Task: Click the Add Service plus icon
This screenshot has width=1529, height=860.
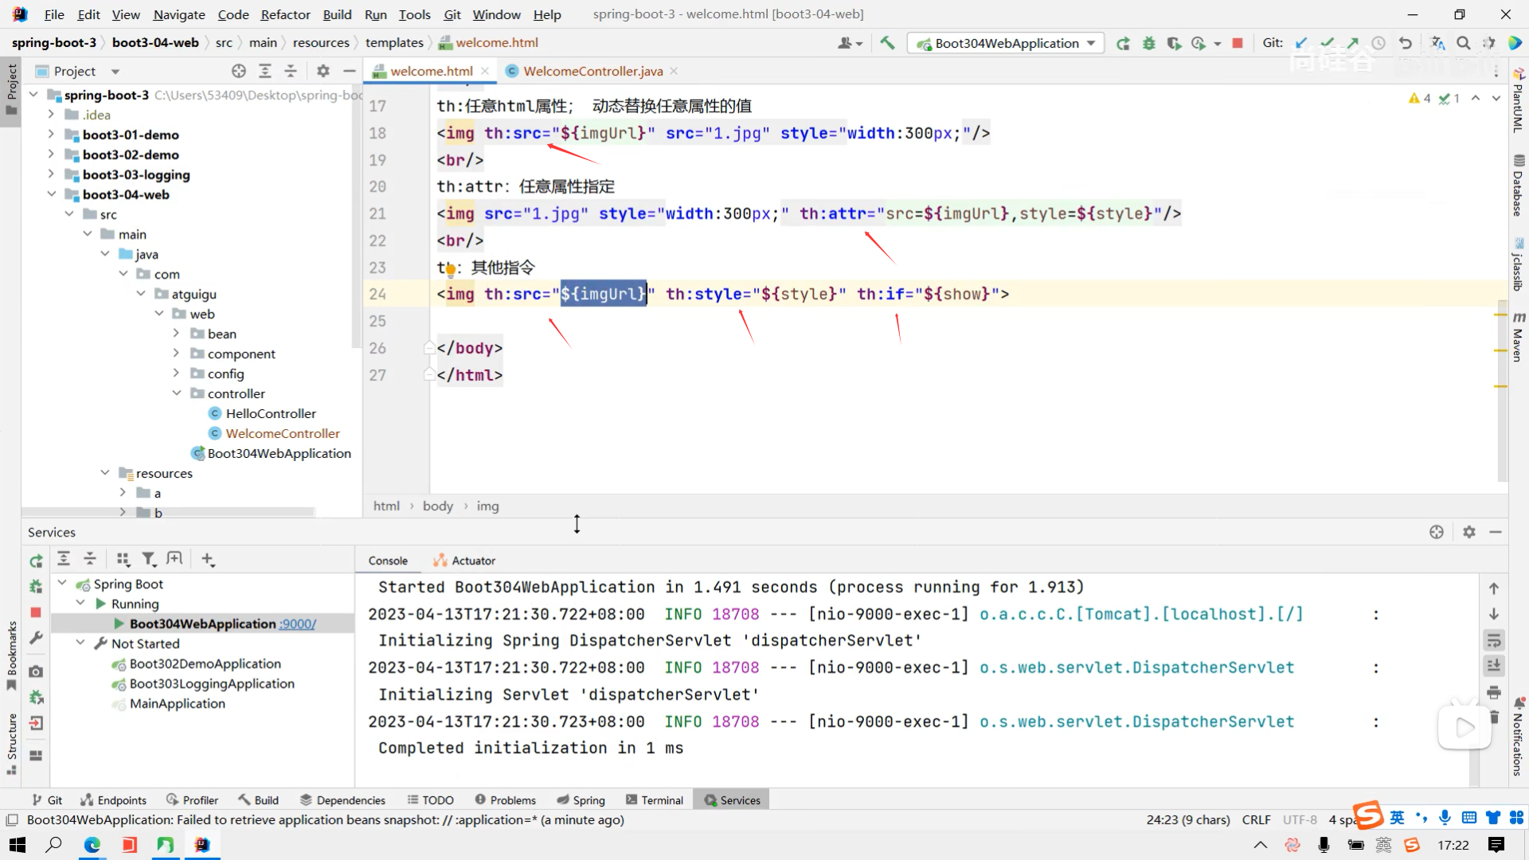Action: tap(207, 559)
